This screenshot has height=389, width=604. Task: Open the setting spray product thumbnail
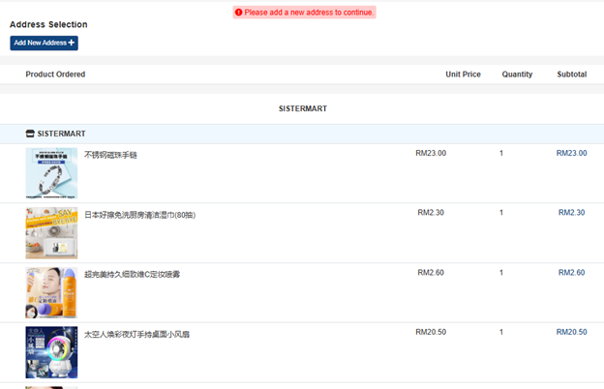pos(51,293)
